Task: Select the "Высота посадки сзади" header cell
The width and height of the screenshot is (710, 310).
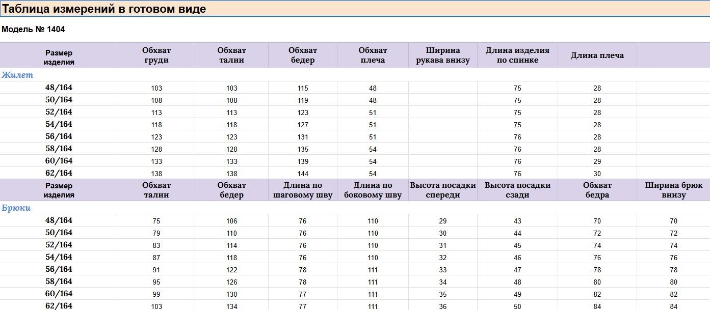Action: (517, 190)
